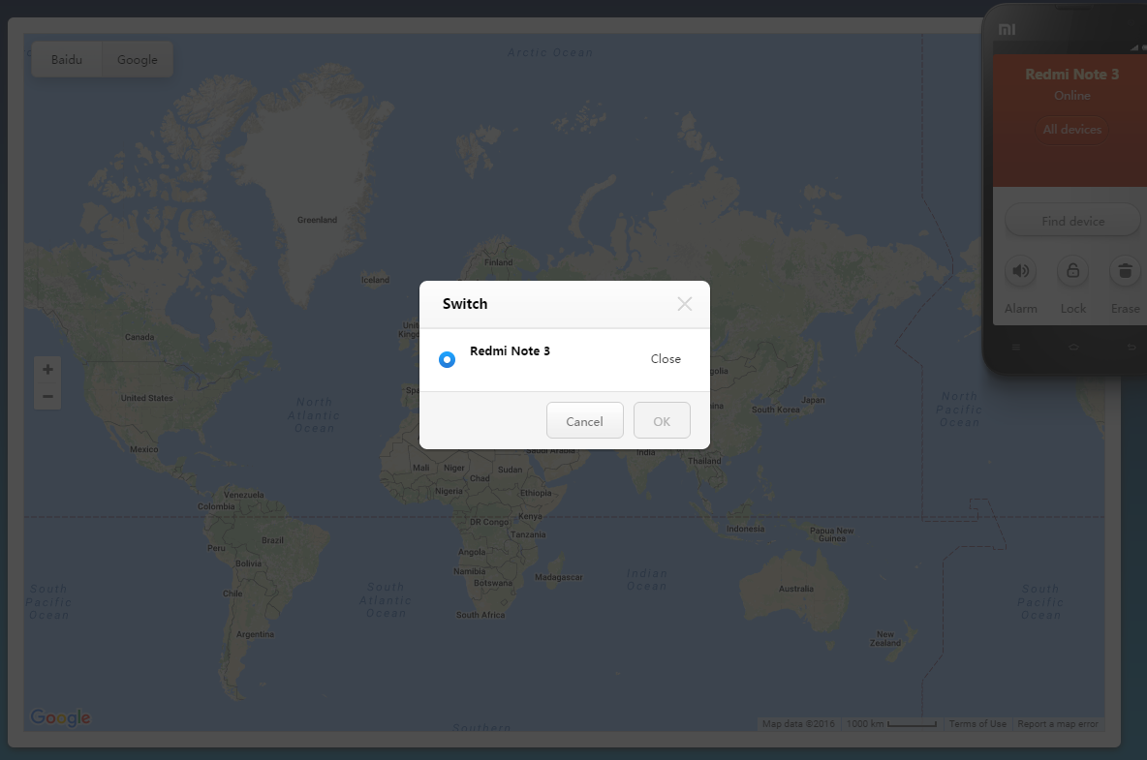Click the Madagascar label on the map
Viewport: 1147px width, 760px height.
pyautogui.click(x=558, y=577)
